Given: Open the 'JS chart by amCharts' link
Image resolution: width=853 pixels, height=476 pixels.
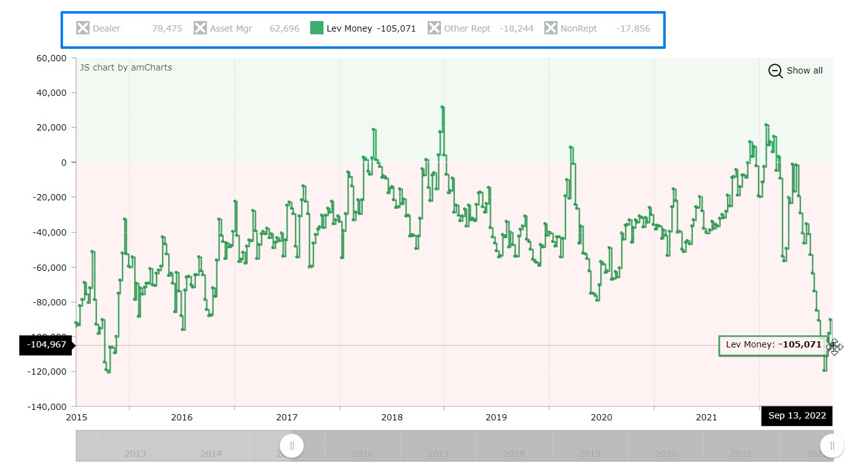Looking at the screenshot, I should 126,67.
